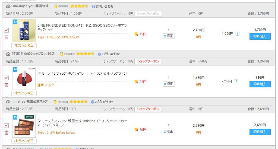Click ショップクーポン button for ETUDE shop

pyautogui.click(x=148, y=61)
